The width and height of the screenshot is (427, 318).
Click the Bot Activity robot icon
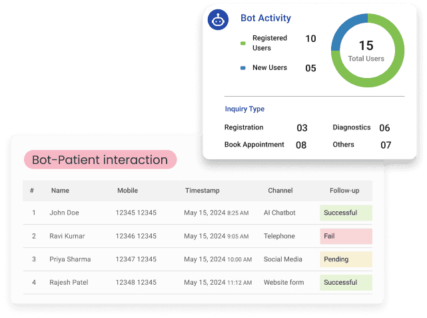click(x=218, y=21)
